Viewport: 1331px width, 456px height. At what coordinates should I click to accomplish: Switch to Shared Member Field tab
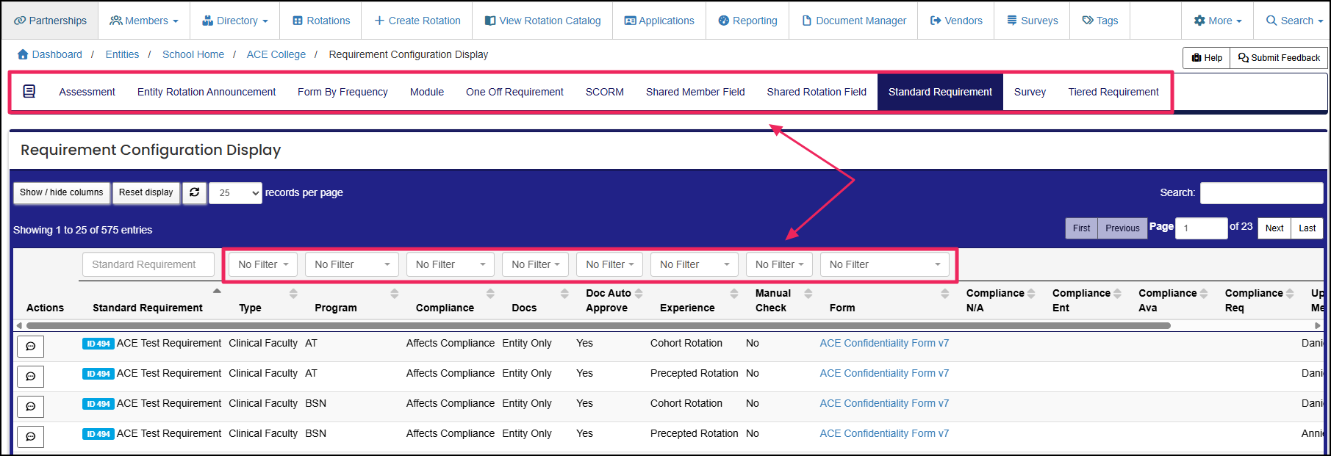tap(695, 92)
